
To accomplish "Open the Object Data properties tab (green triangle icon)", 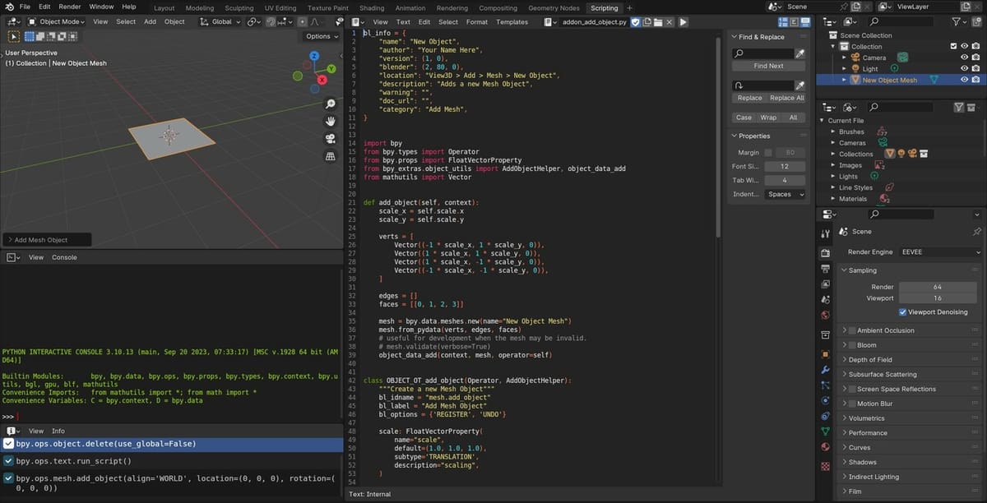I will [x=825, y=432].
